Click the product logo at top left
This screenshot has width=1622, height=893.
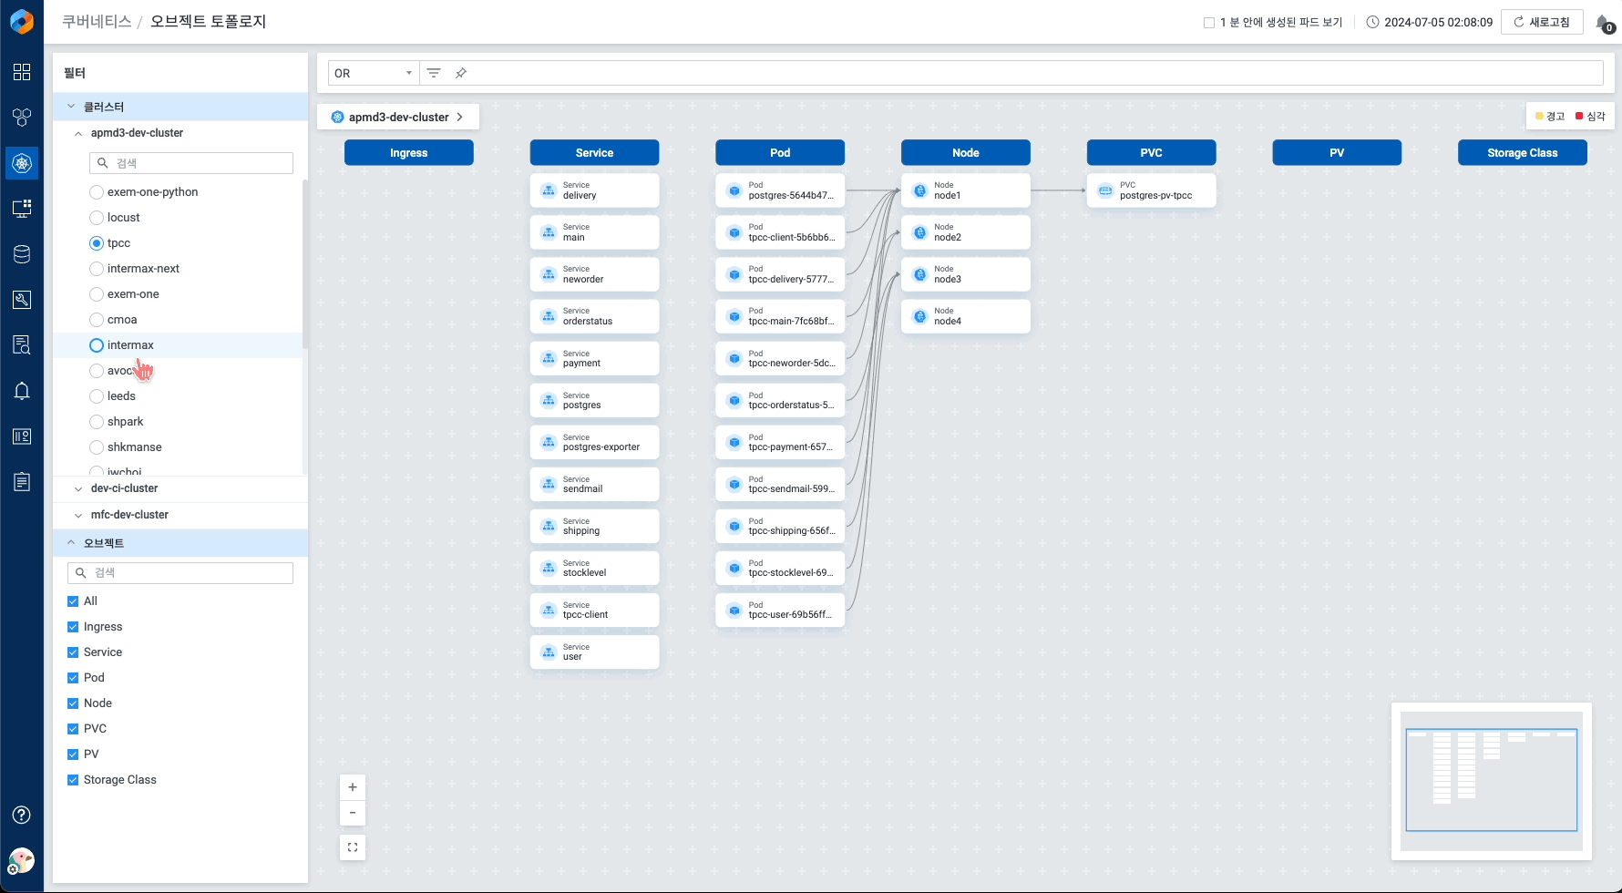pyautogui.click(x=22, y=21)
